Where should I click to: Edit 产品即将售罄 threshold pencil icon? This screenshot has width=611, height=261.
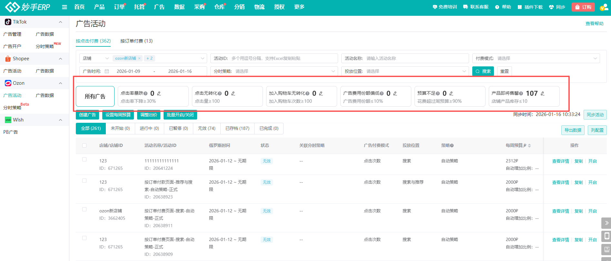coord(543,93)
